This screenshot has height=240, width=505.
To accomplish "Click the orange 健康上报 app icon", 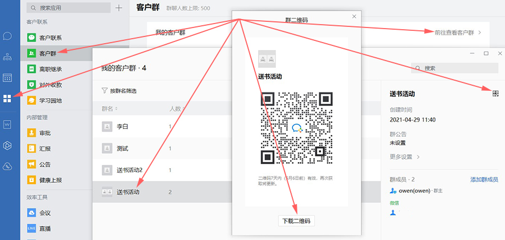I will pyautogui.click(x=31, y=180).
